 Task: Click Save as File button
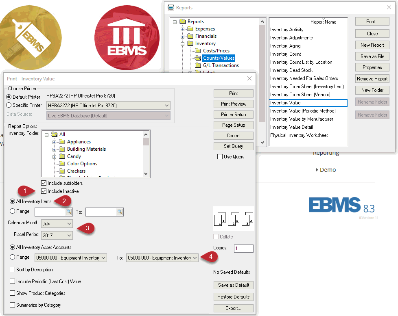pos(372,56)
